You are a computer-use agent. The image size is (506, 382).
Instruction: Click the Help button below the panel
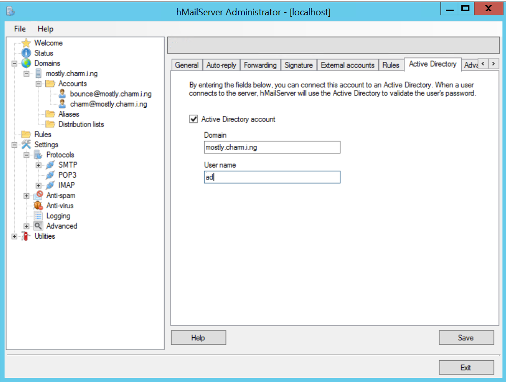(x=198, y=337)
